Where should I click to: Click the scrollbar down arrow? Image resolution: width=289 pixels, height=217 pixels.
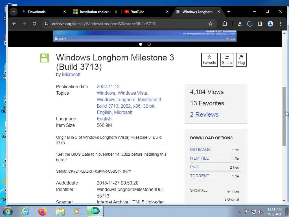284,201
